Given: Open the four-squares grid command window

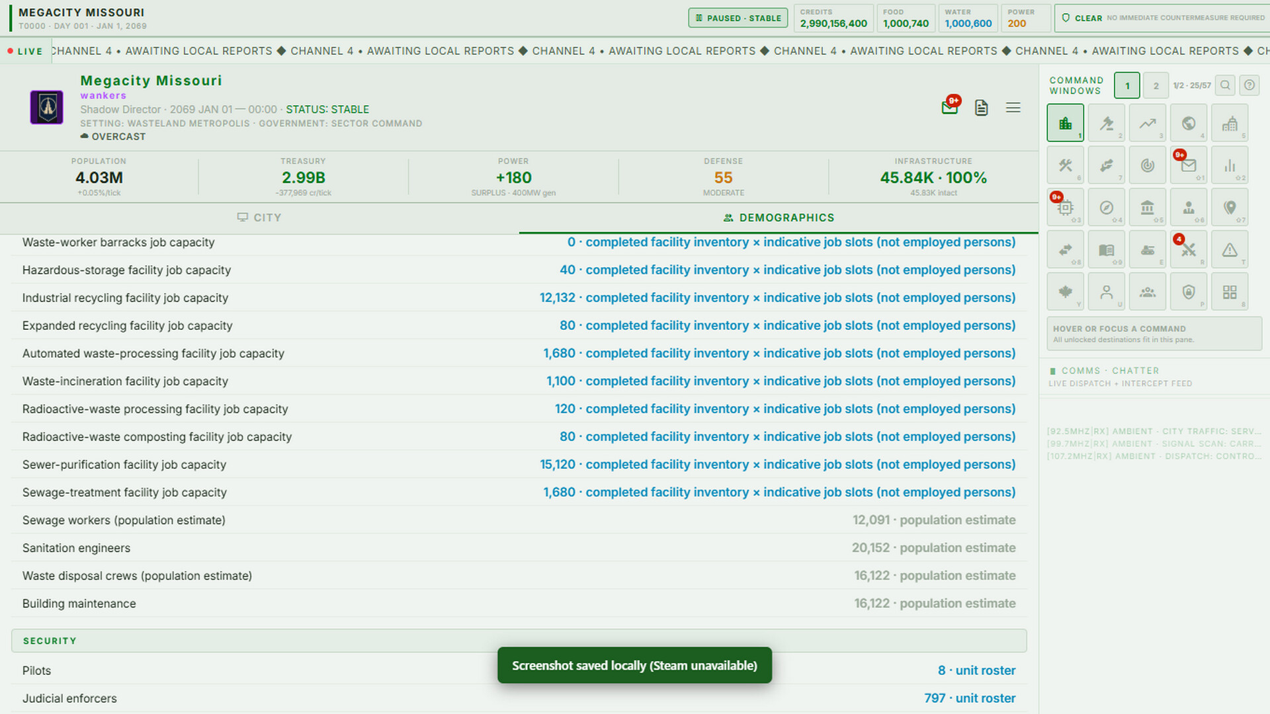Looking at the screenshot, I should (x=1229, y=292).
